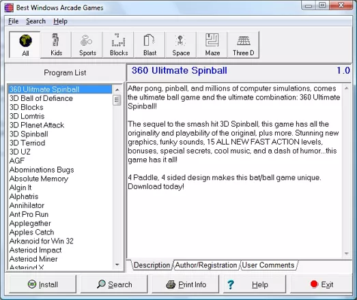This screenshot has width=357, height=300.
Task: Select Arkanoid for Win 32 entry
Action: [42, 241]
